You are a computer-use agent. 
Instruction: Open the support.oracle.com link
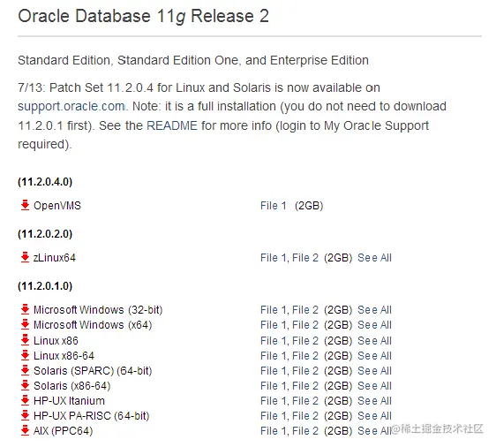click(71, 106)
